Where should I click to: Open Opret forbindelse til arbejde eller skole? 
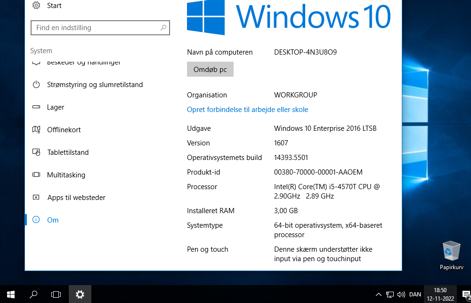(x=248, y=110)
